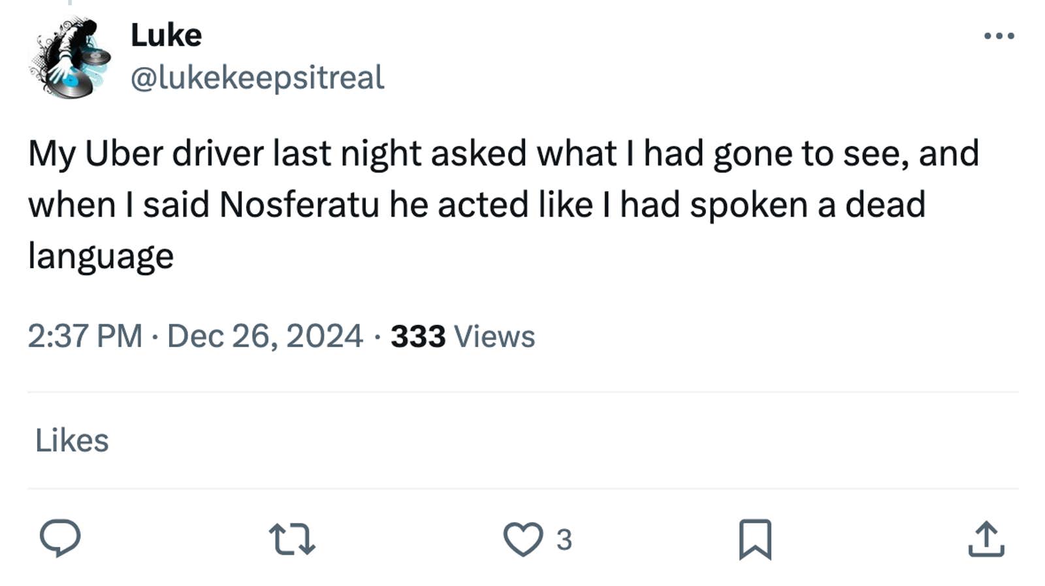Click the display name Luke
The height and width of the screenshot is (586, 1045).
(x=165, y=35)
